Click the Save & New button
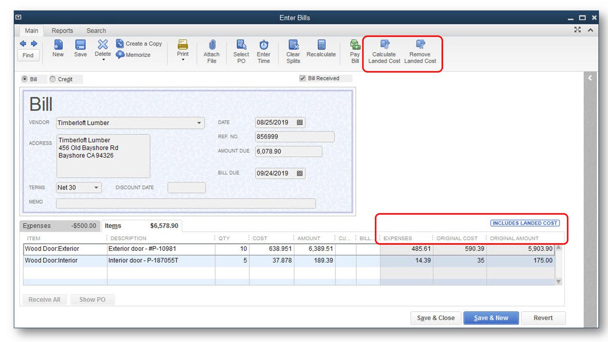This screenshot has height=342, width=608. click(491, 318)
